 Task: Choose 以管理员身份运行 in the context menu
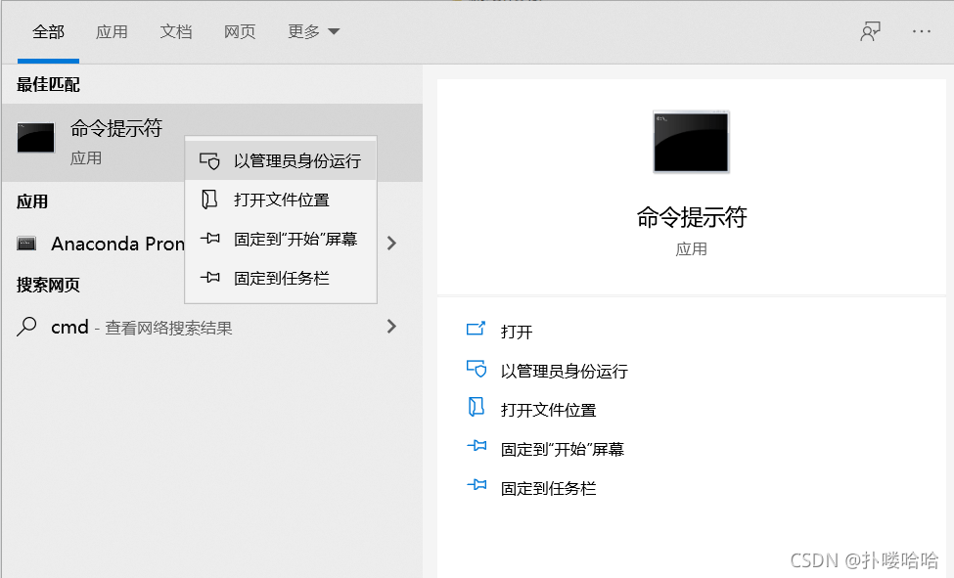(296, 161)
